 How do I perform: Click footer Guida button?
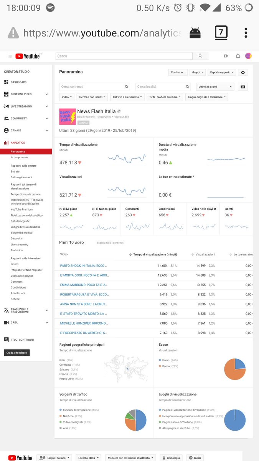click(x=195, y=458)
